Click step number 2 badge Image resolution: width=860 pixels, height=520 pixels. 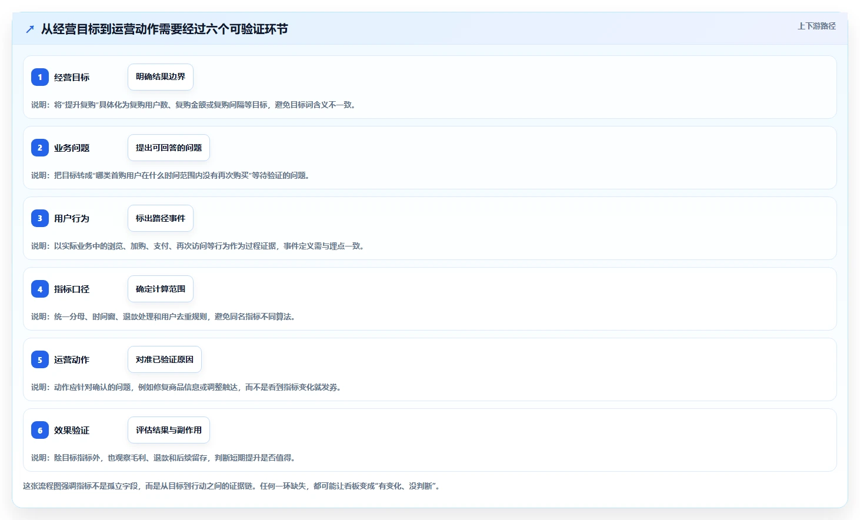(40, 148)
